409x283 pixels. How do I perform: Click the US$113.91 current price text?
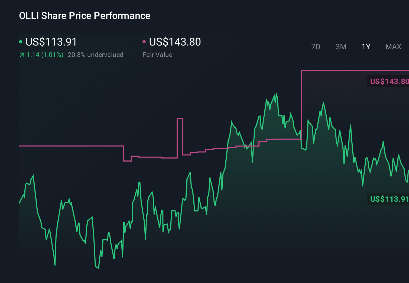[51, 42]
